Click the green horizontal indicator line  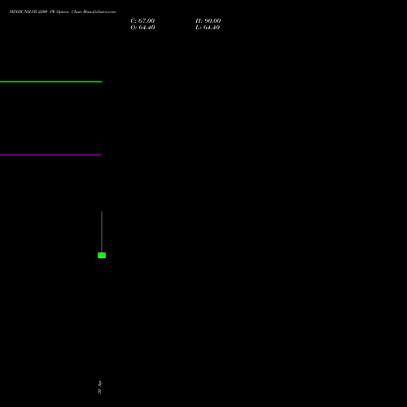click(50, 81)
